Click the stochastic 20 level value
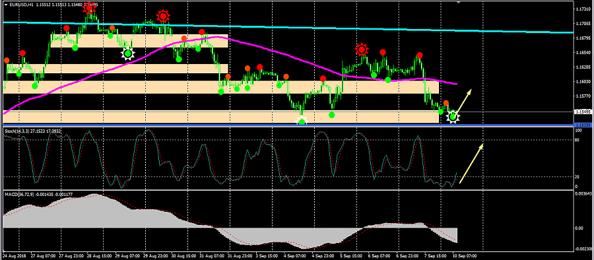 [577, 177]
